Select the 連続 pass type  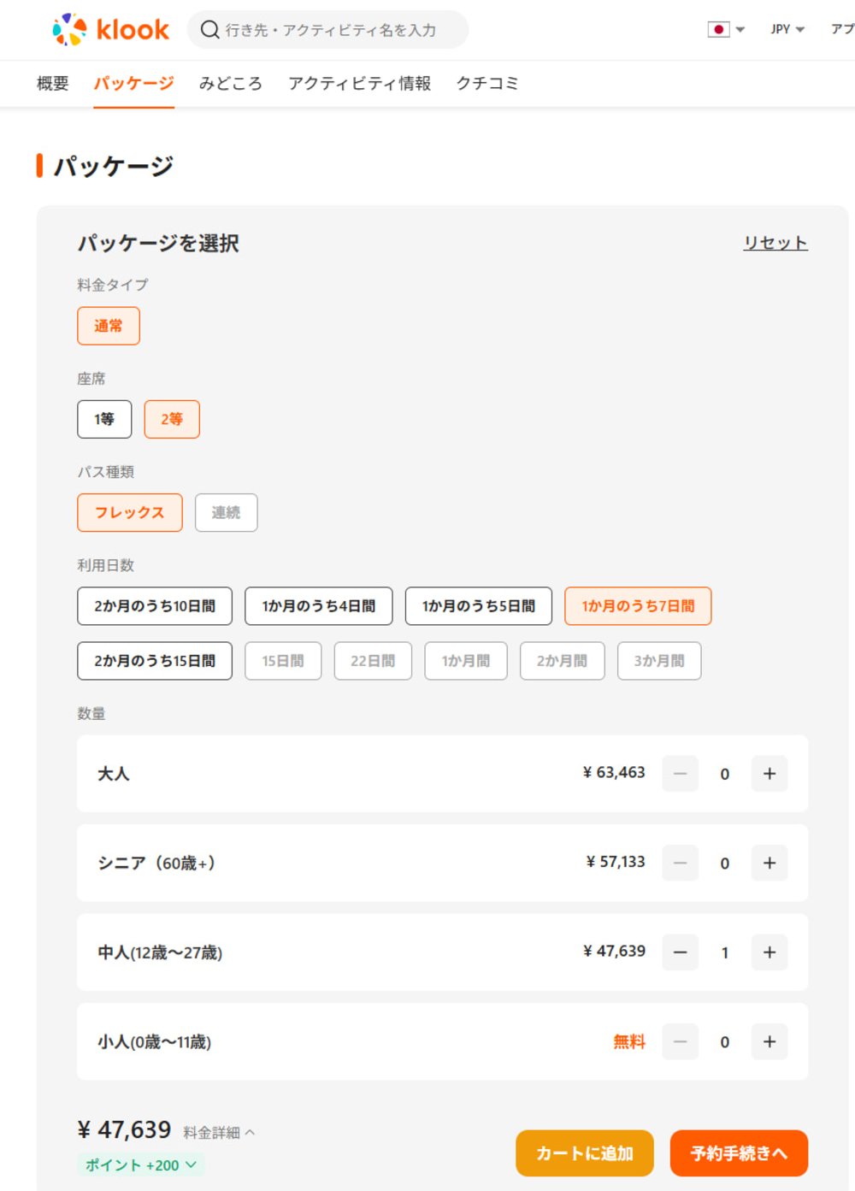click(226, 511)
